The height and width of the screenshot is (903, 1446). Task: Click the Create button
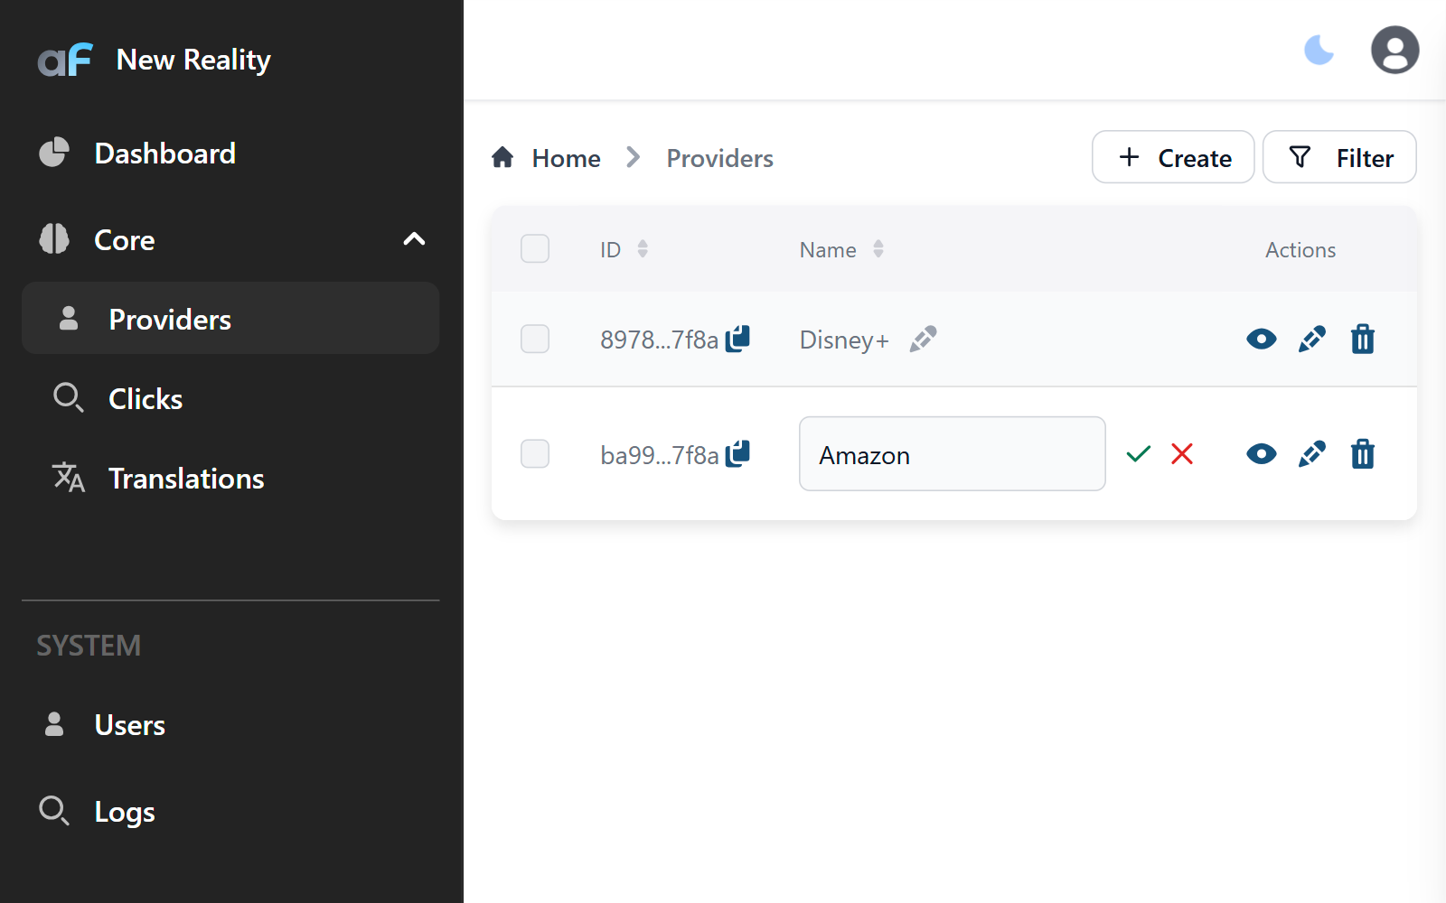tap(1172, 157)
